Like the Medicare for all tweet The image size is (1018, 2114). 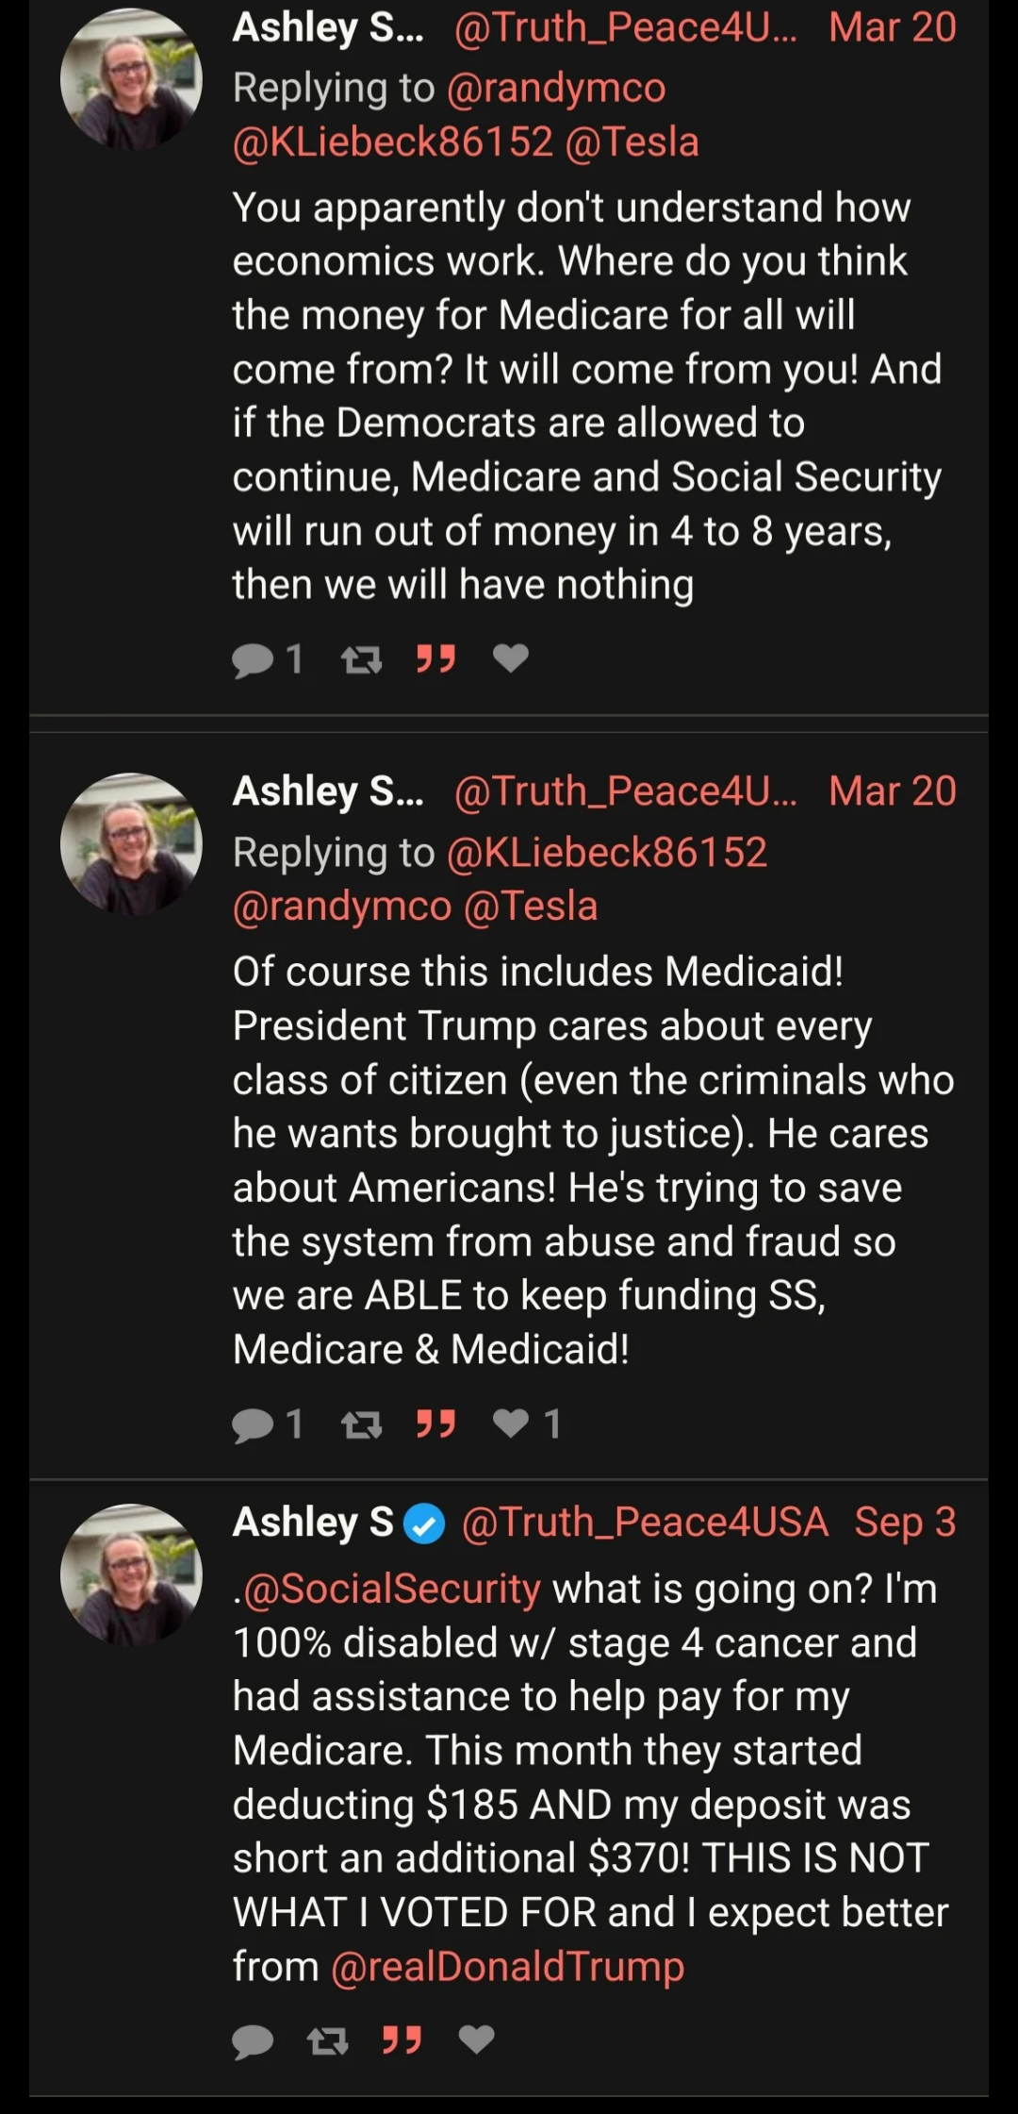point(511,658)
